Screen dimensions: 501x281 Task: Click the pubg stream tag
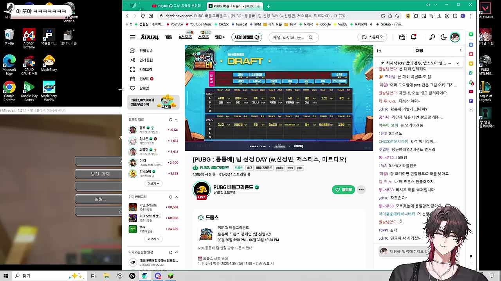pyautogui.click(x=279, y=168)
